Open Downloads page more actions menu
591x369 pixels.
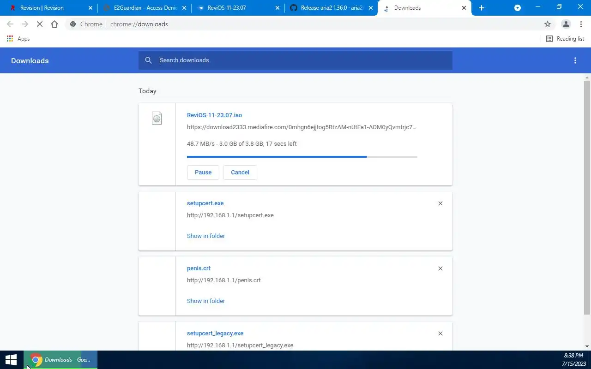pyautogui.click(x=575, y=60)
